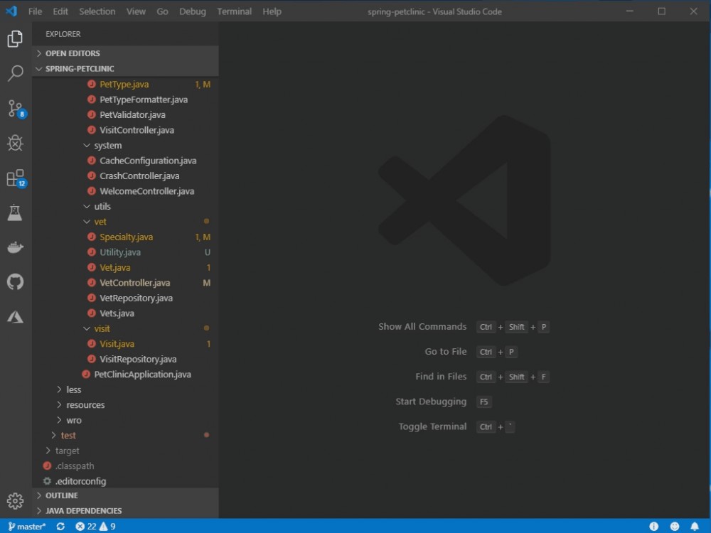Click the 9 warnings triangle in the status bar

pyautogui.click(x=107, y=526)
